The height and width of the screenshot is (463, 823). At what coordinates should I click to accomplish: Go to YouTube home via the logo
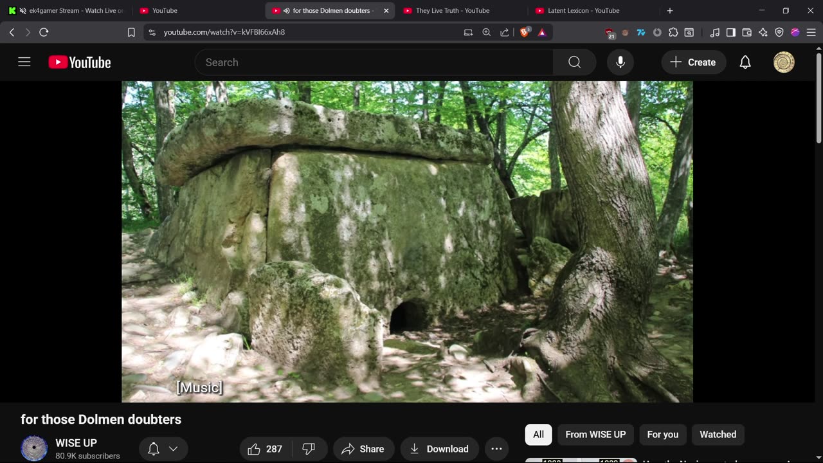(x=80, y=62)
